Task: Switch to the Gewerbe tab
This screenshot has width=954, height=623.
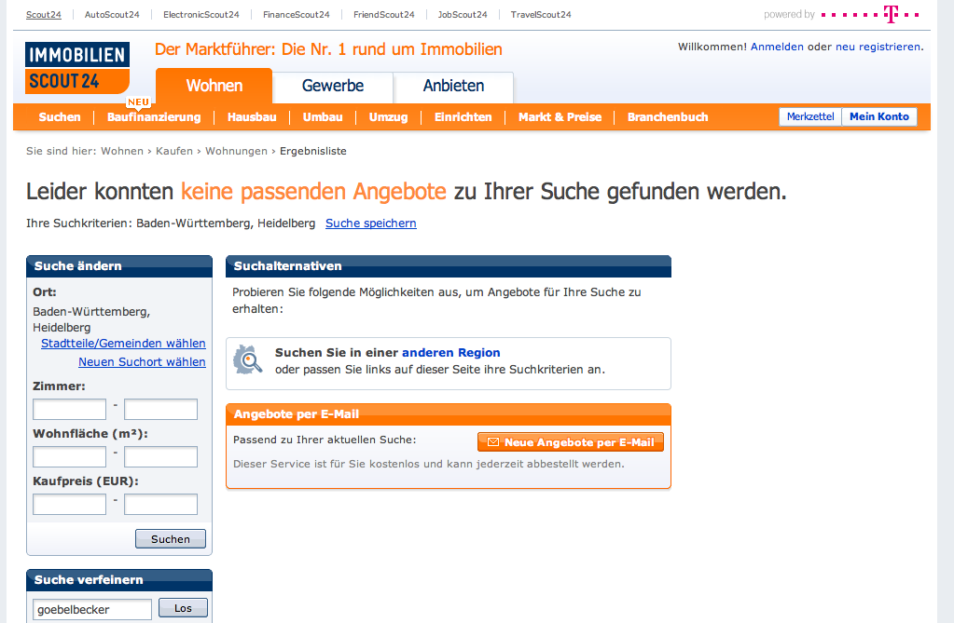Action: tap(333, 86)
